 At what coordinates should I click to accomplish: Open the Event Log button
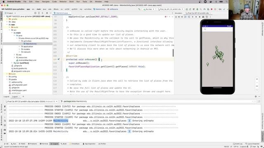tap(238, 144)
